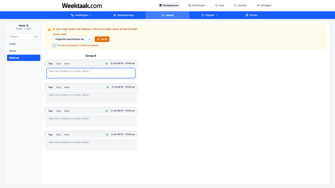Enable 'Voortaan automatisch invullen bij kopiëren' checkbox

pyautogui.click(x=54, y=45)
